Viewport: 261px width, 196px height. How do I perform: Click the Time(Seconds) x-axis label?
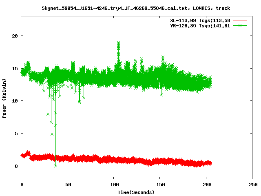(136, 192)
